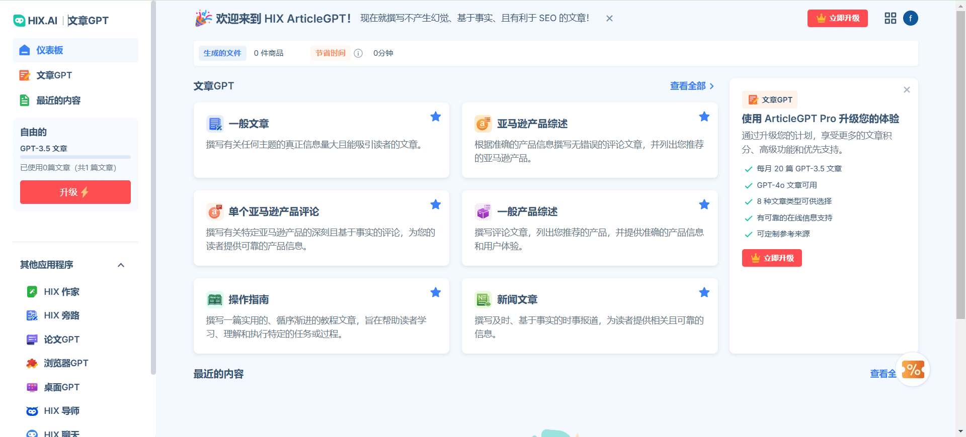
Task: Open the 一般文章 card title
Action: point(249,124)
